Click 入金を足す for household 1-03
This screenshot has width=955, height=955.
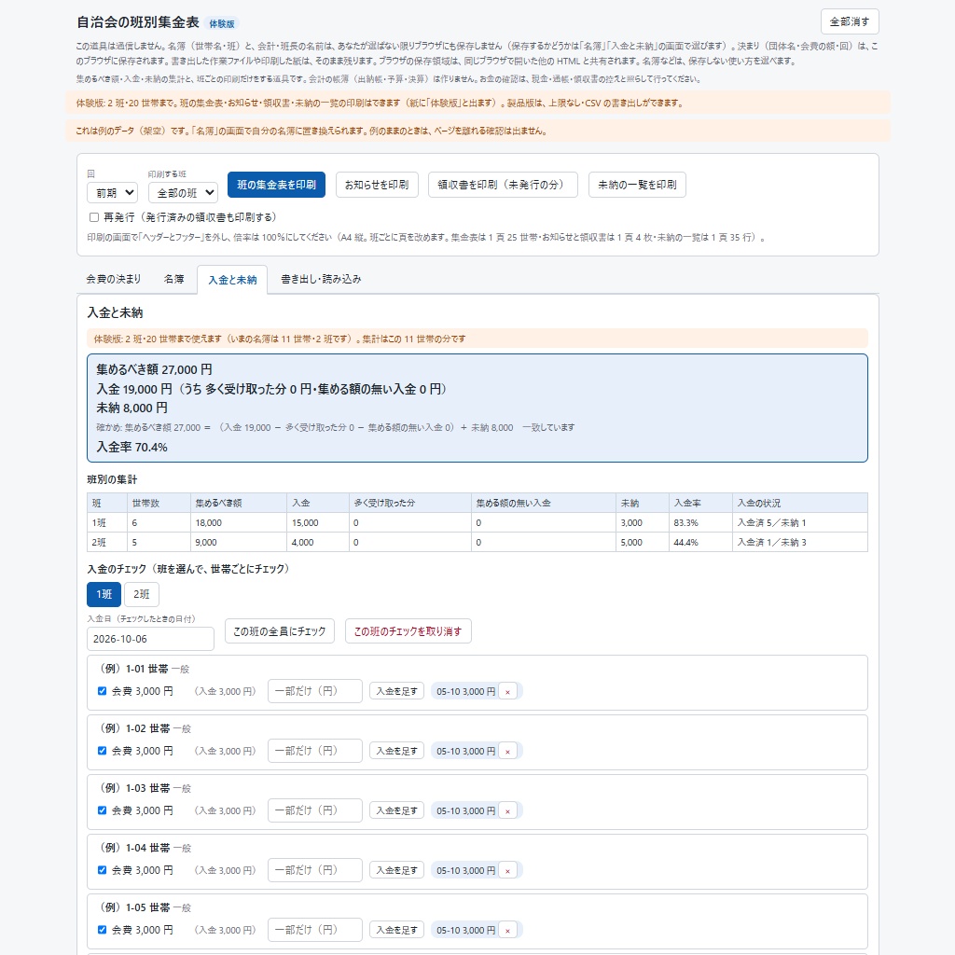tap(396, 810)
